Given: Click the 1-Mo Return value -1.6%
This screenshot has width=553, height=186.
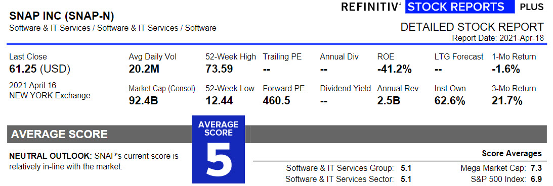Looking at the screenshot, I should click(x=506, y=69).
